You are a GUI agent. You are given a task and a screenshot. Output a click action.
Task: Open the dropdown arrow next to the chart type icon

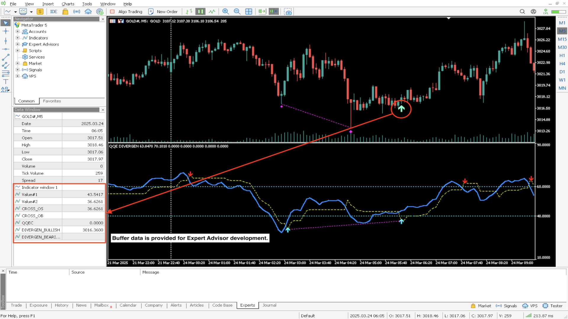click(15, 12)
